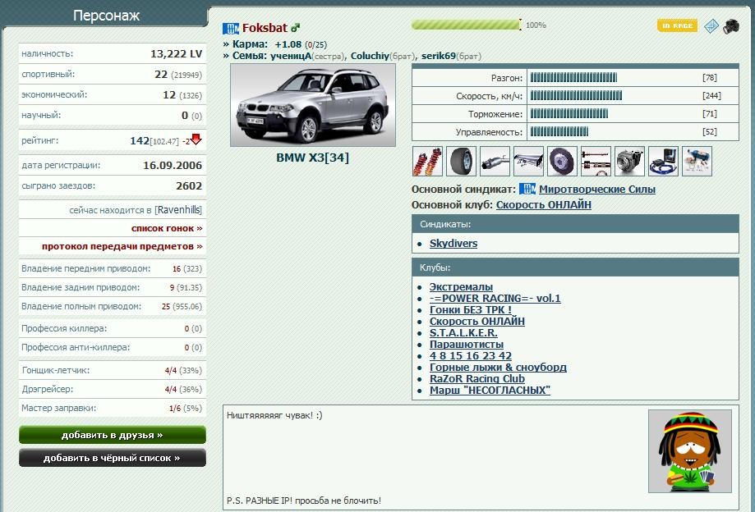Click the nitrous oxide bottle icon
This screenshot has width=755, height=512.
[697, 161]
